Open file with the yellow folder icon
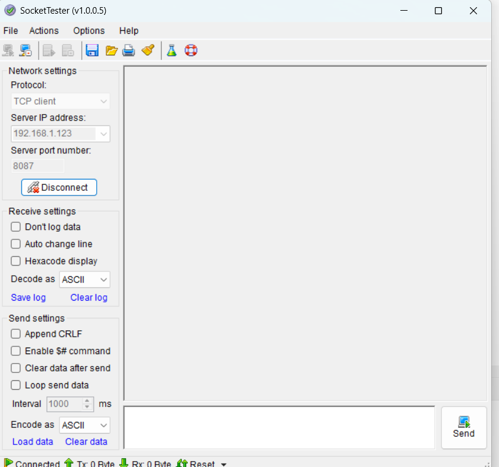The width and height of the screenshot is (499, 467). [x=112, y=51]
